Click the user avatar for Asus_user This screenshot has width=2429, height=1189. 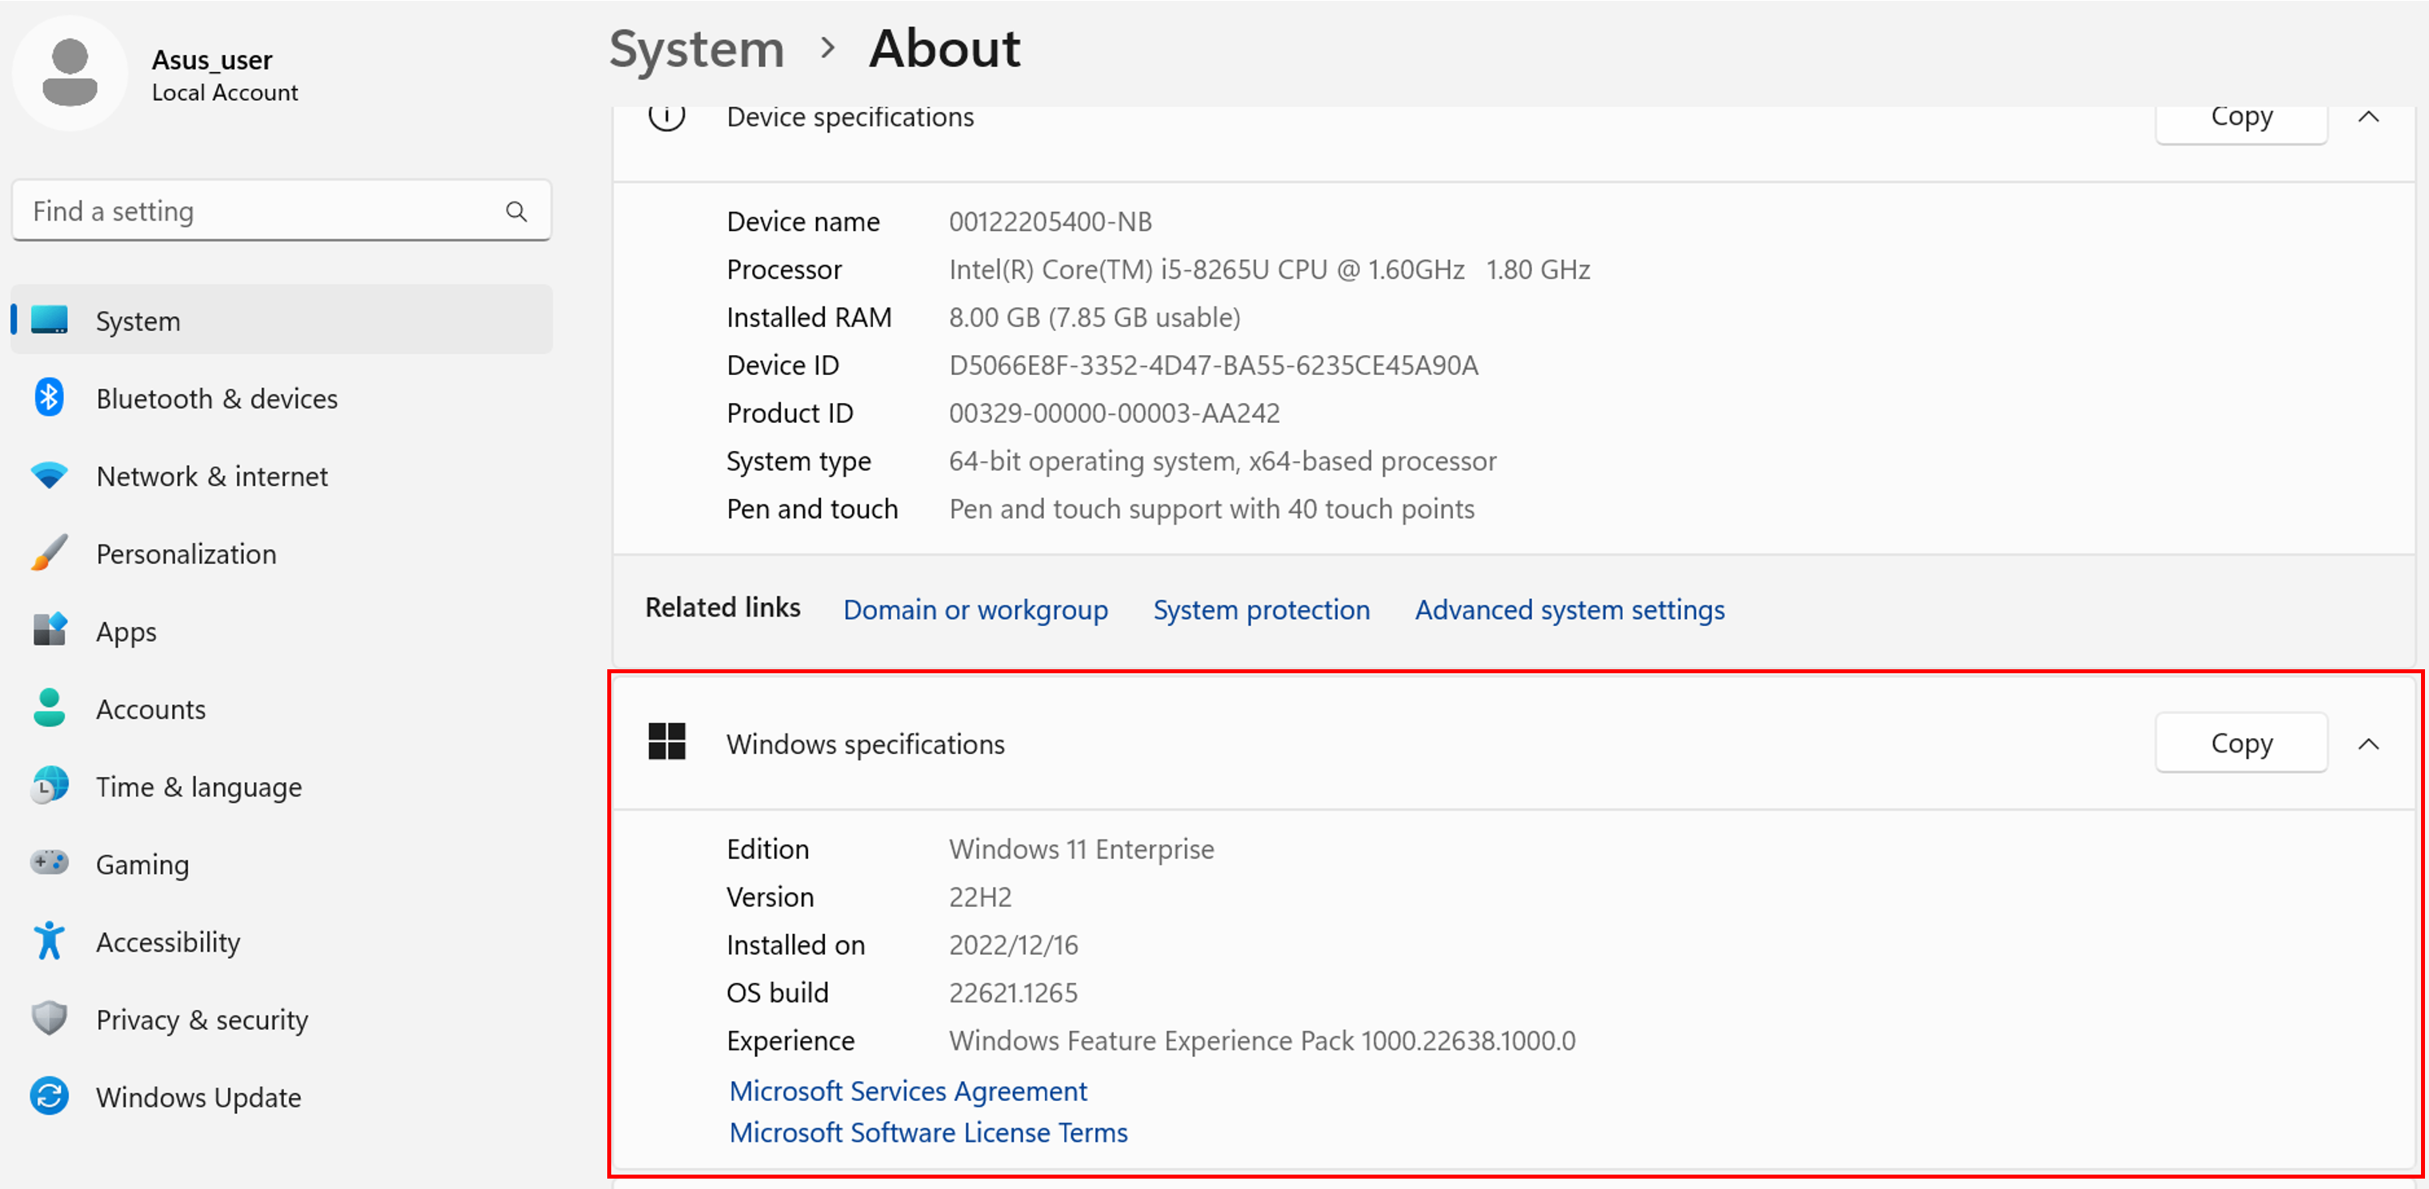coord(70,73)
